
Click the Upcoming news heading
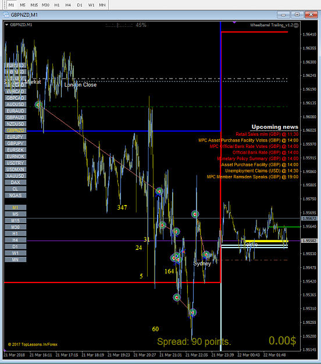(x=275, y=127)
